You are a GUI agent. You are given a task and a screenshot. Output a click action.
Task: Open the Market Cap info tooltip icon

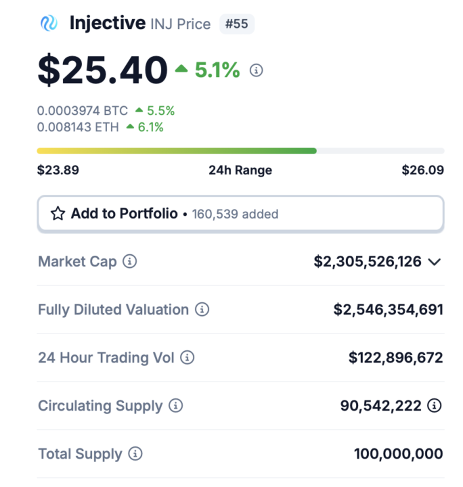coord(130,261)
